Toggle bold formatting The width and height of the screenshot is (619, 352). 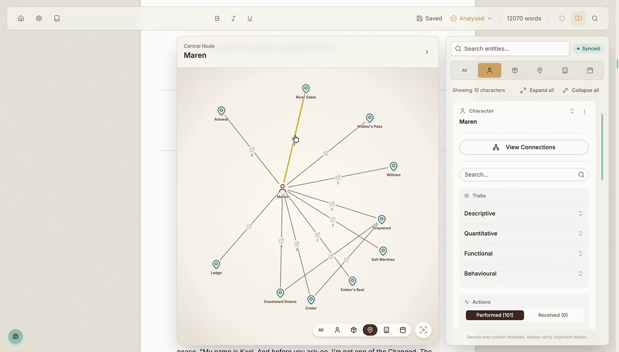[217, 18]
